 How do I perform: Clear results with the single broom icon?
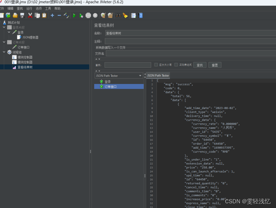tap(103, 16)
